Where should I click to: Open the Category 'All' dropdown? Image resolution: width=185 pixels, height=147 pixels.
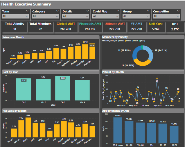(x=45, y=16)
